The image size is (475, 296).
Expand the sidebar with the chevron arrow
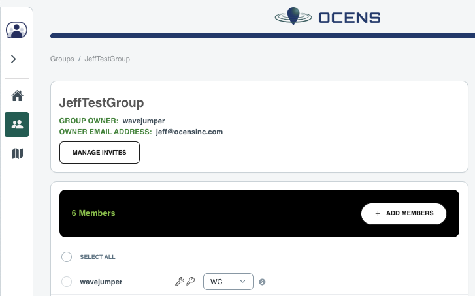tap(13, 59)
